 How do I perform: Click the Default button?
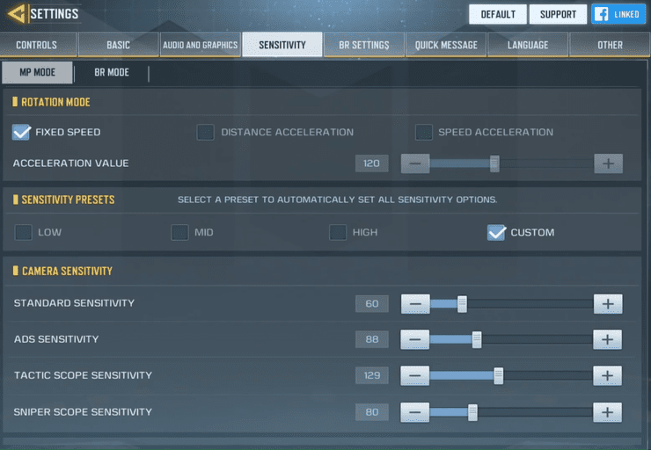(x=498, y=14)
